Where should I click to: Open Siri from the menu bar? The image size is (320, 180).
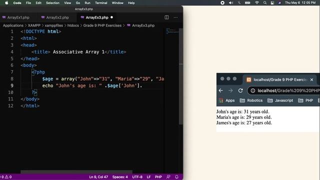(x=279, y=3)
